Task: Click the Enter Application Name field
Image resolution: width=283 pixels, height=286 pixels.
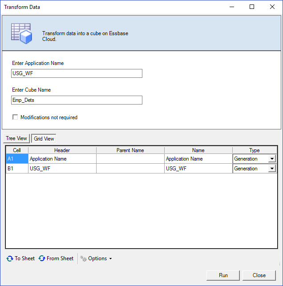Action: pos(77,73)
